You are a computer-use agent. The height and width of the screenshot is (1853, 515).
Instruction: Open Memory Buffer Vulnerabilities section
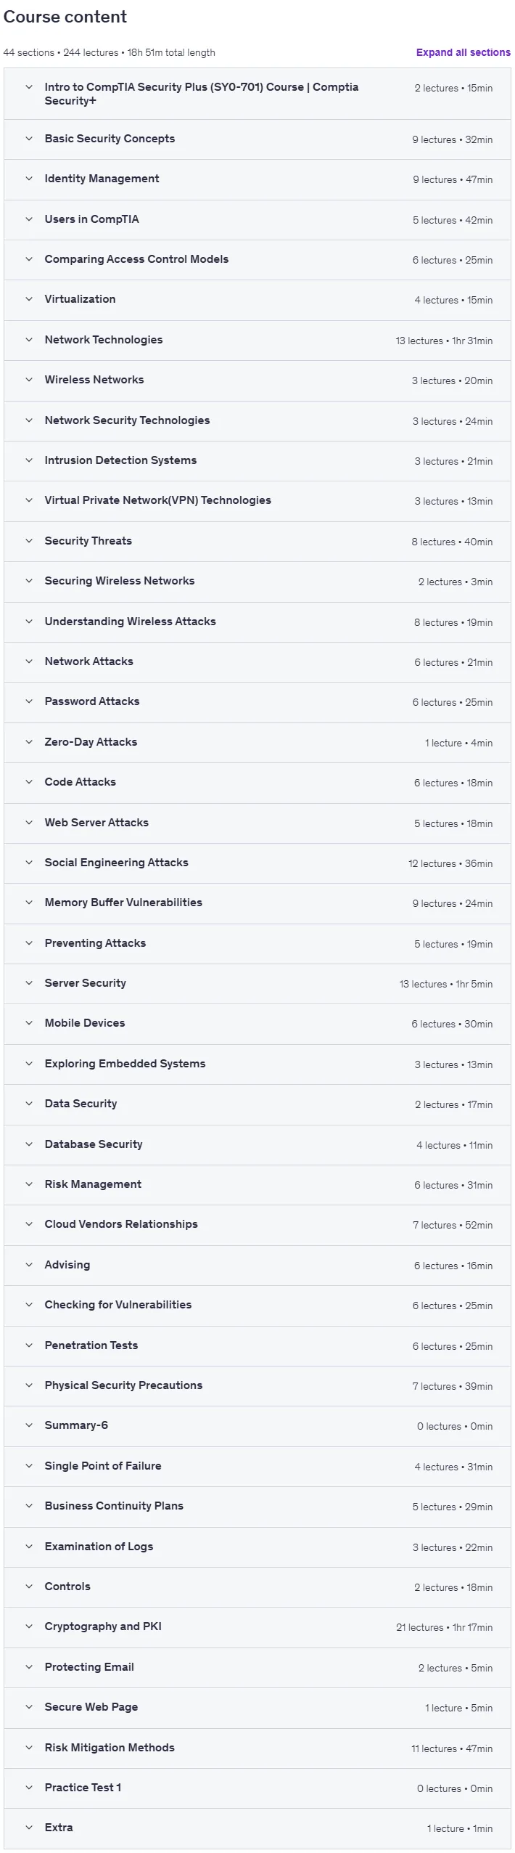pyautogui.click(x=257, y=903)
